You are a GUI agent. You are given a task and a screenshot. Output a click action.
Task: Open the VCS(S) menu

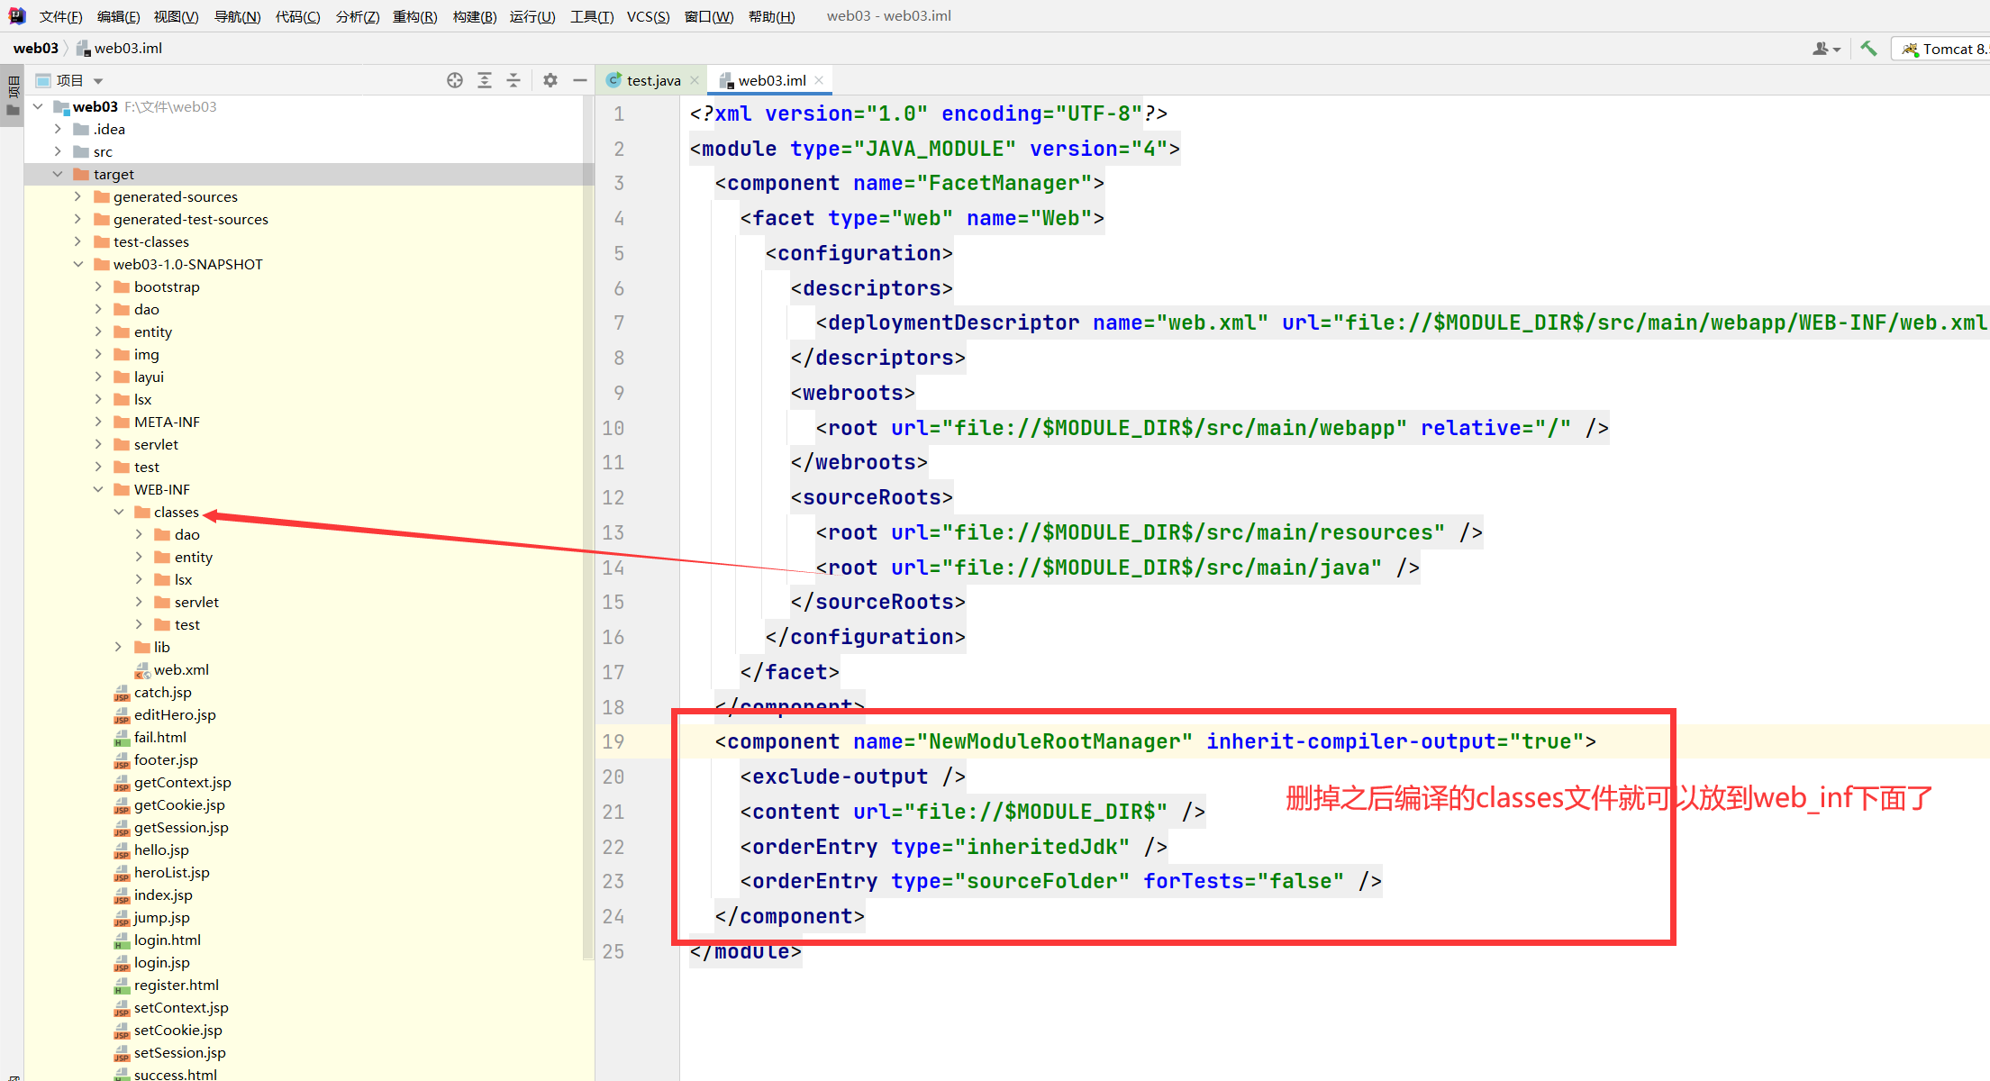click(648, 16)
